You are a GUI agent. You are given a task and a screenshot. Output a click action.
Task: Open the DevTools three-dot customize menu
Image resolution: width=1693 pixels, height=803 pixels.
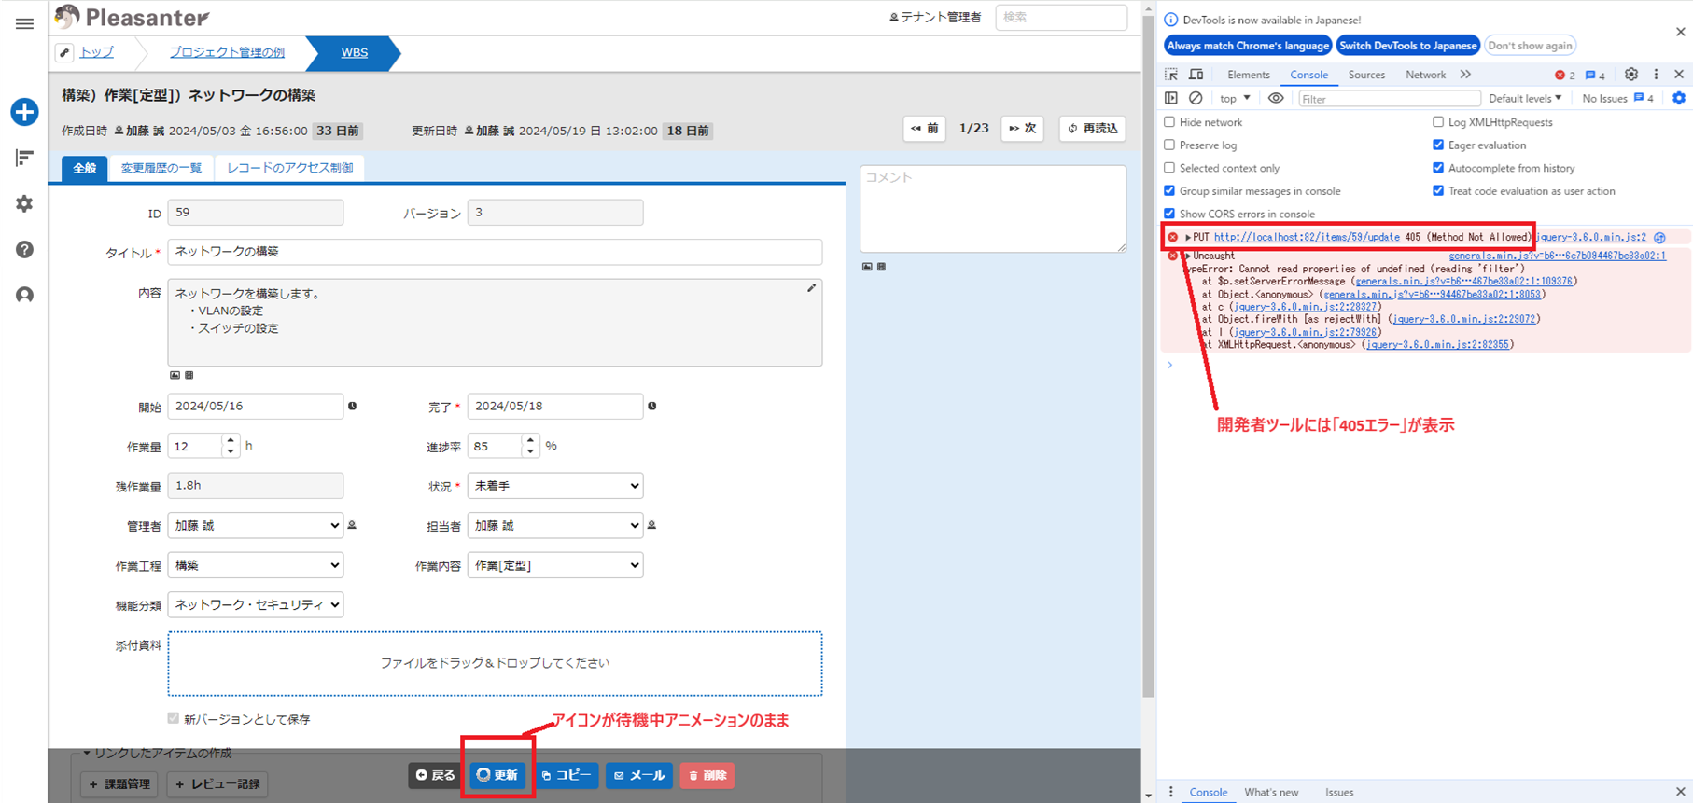pos(1656,75)
